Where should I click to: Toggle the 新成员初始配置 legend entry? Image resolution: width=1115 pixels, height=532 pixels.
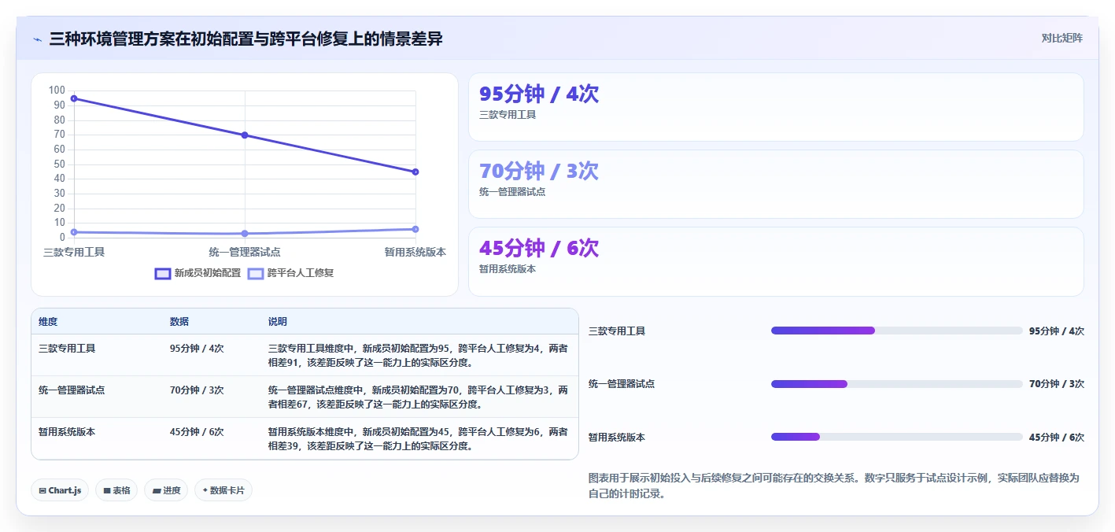198,273
